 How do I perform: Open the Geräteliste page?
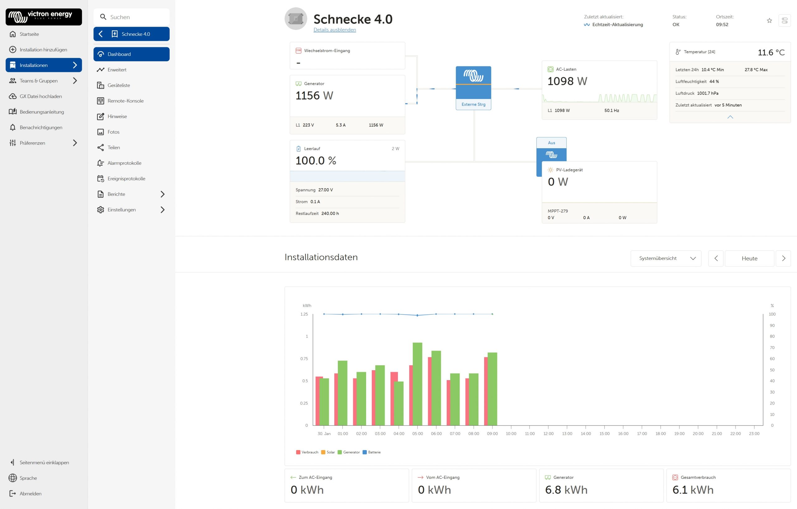[x=119, y=85]
